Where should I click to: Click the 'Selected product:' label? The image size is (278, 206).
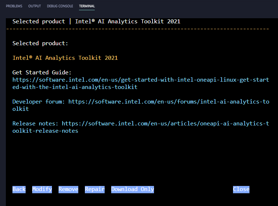point(40,43)
